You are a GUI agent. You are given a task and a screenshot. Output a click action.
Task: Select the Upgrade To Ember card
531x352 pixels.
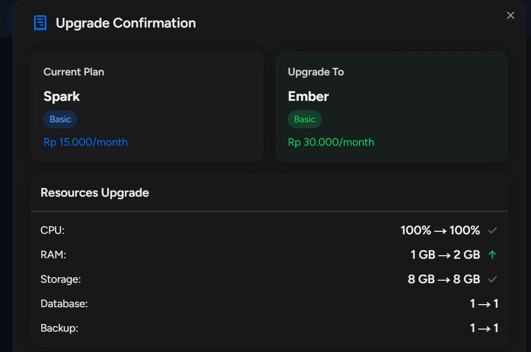pos(391,107)
